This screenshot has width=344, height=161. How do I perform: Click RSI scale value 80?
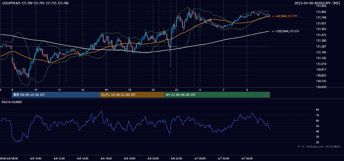coord(317,110)
